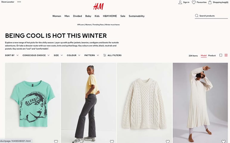Open the Shopping bag icon
The image size is (230, 143).
(210, 2)
